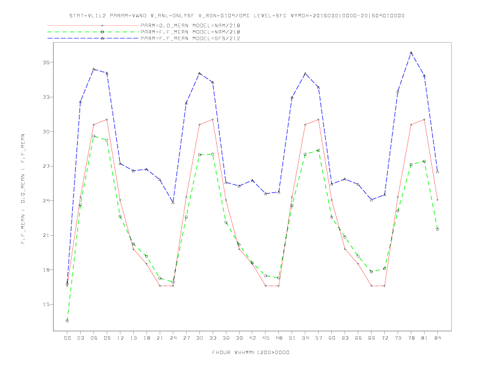Click the red observed plus marker at hour 84
477x368 pixels.
[x=437, y=200]
